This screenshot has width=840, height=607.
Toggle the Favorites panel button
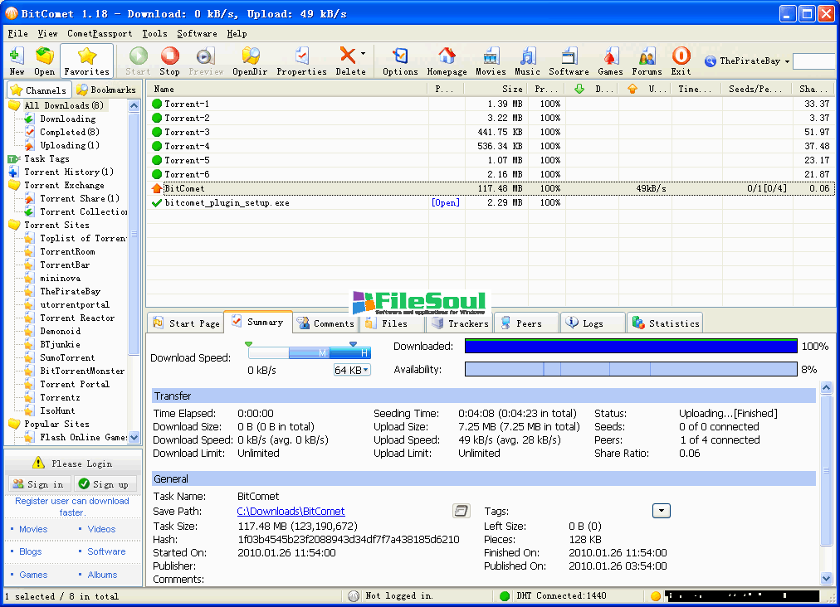[x=86, y=61]
